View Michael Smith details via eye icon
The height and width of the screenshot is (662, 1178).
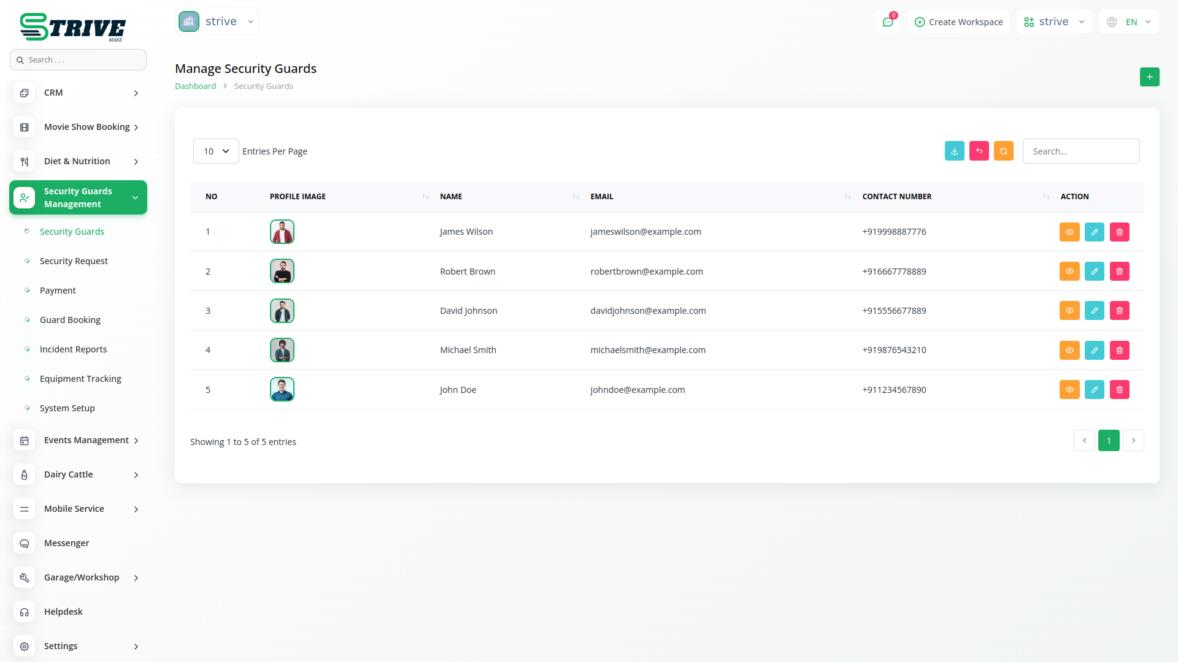pyautogui.click(x=1069, y=351)
